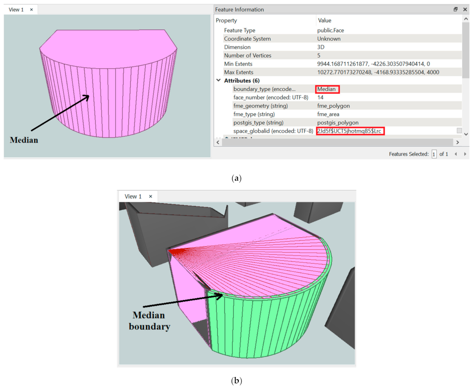Screen dimensions: 474x389
Task: Undock the Feature Information panel
Action: [x=455, y=9]
